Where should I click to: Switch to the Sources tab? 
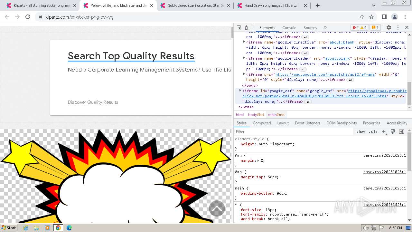[310, 27]
